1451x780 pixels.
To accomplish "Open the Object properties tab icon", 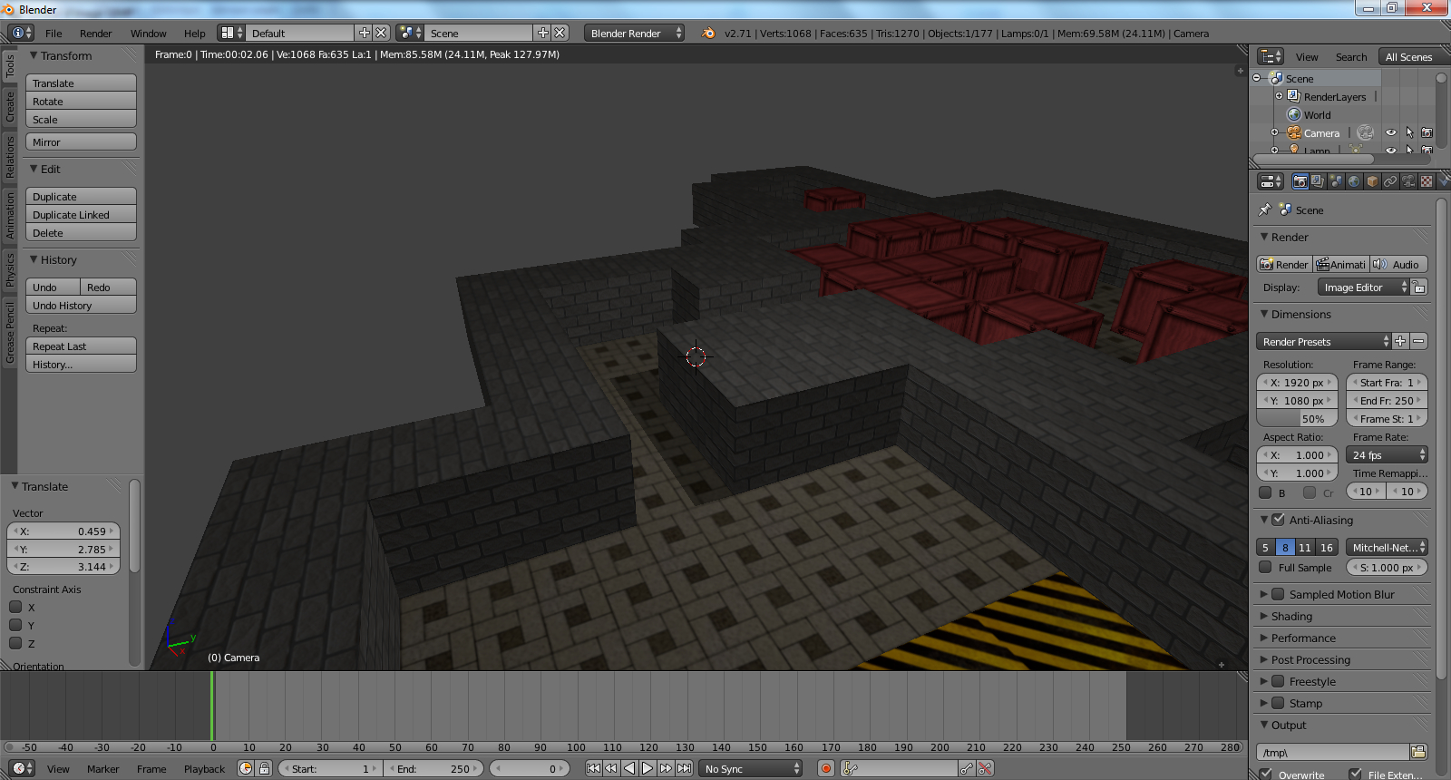I will coord(1372,181).
